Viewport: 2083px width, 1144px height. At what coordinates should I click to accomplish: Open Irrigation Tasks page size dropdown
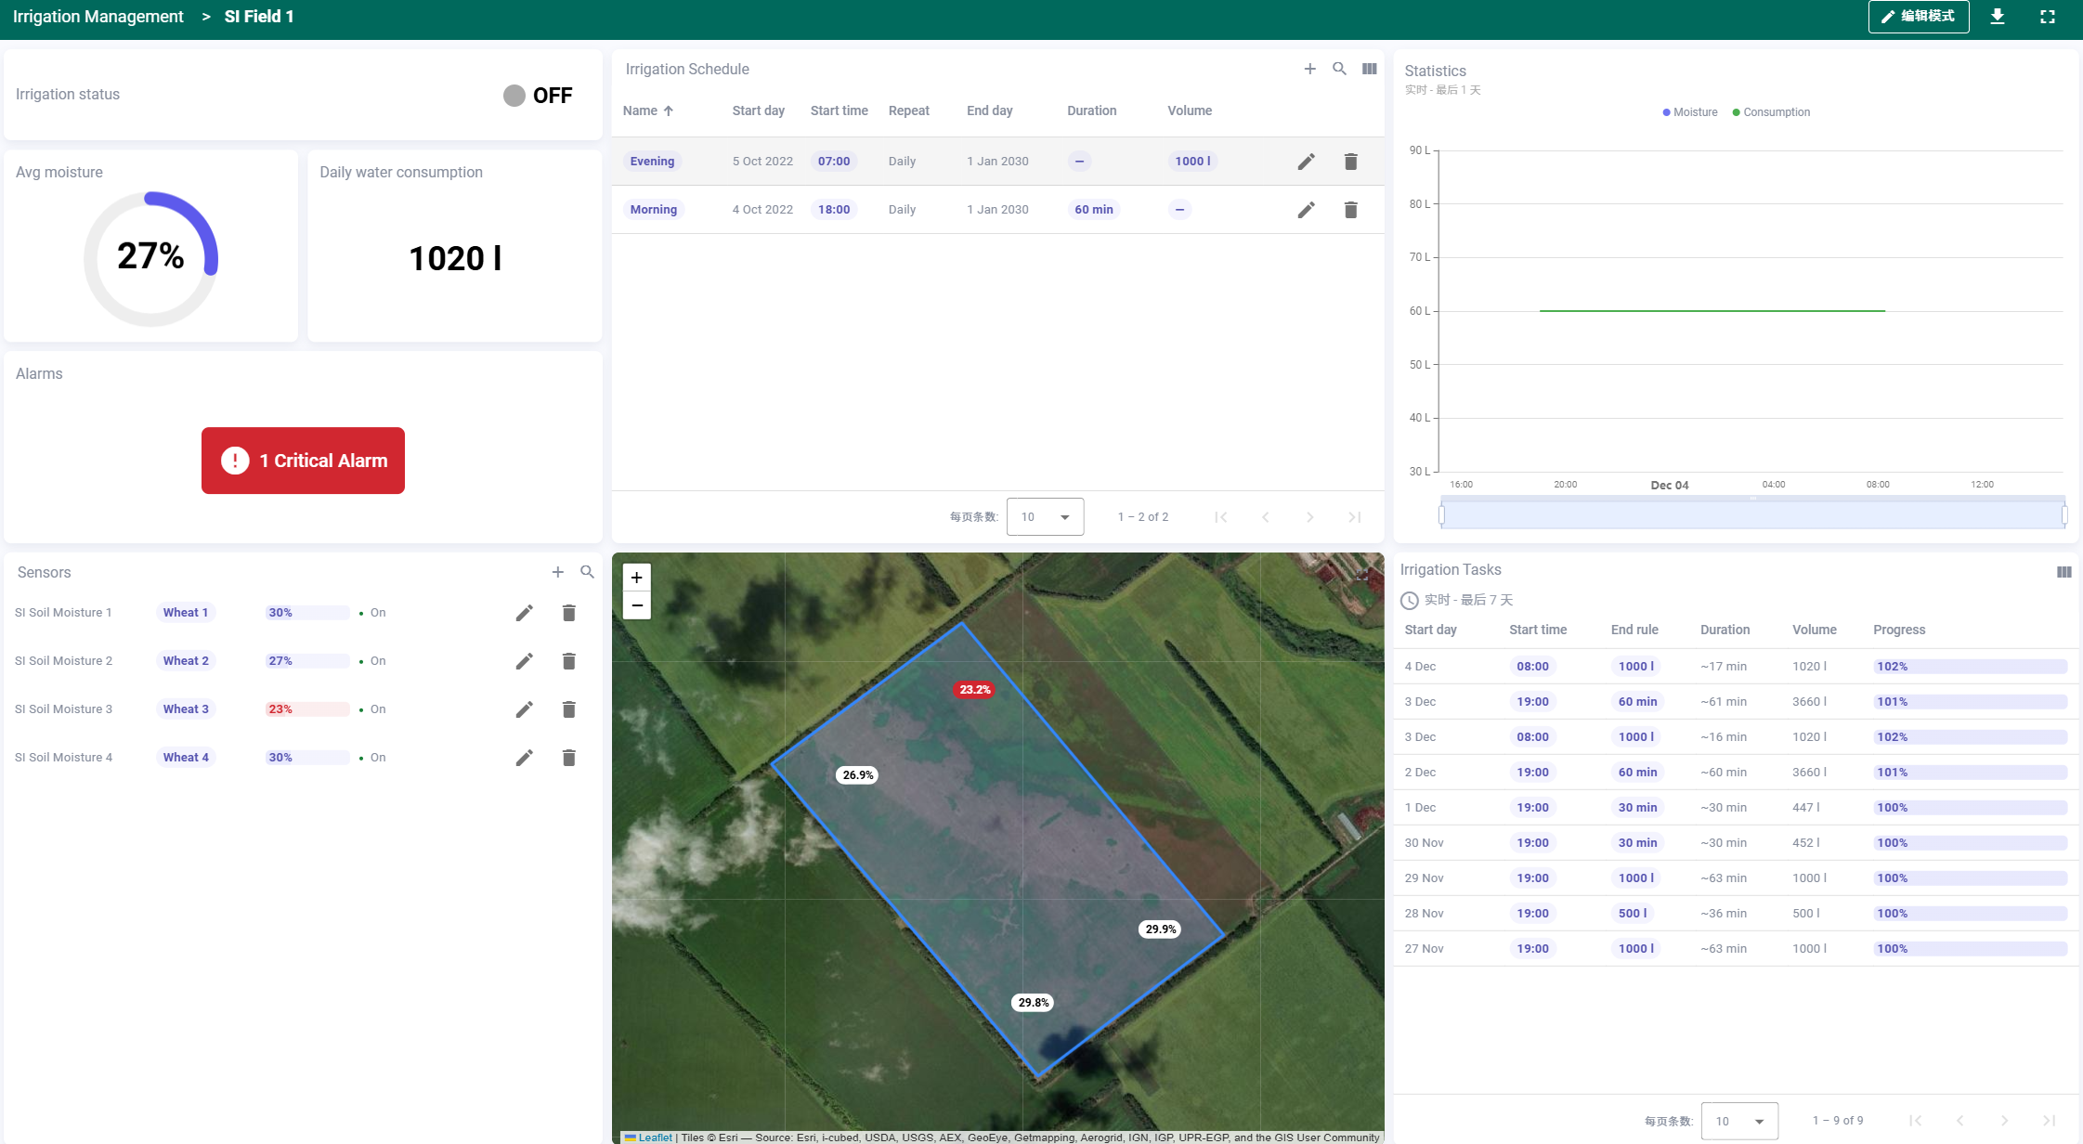[1738, 1121]
